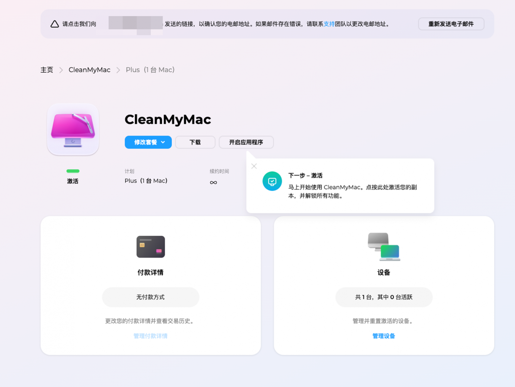The width and height of the screenshot is (515, 387).
Task: Open the 支持 support link
Action: coord(329,24)
